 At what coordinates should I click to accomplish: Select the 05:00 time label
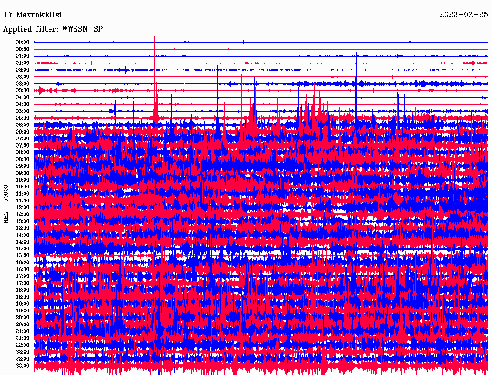tap(23, 111)
